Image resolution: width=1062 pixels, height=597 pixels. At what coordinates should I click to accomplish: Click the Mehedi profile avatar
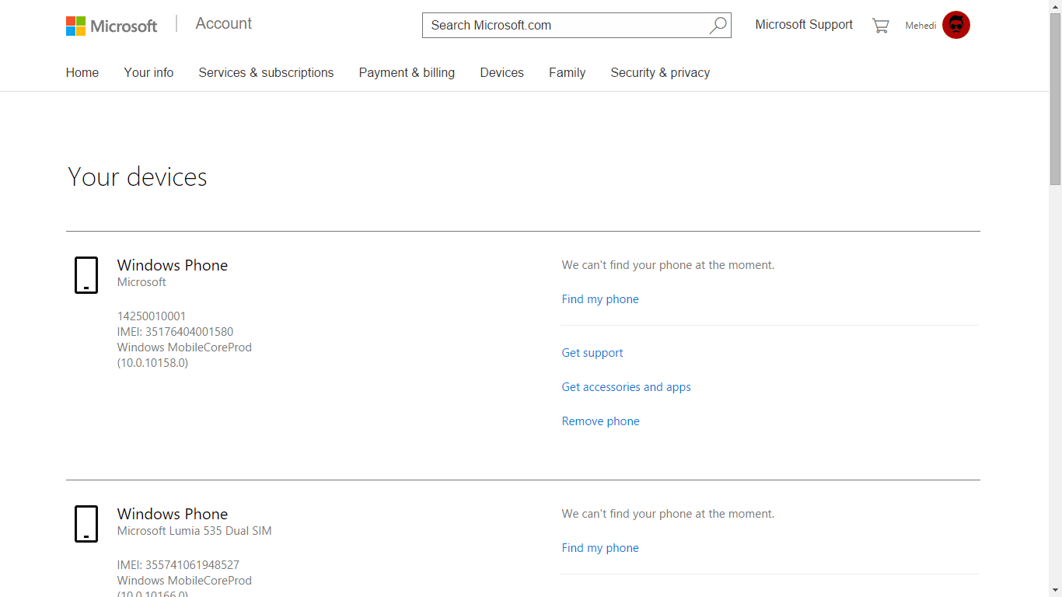point(955,25)
